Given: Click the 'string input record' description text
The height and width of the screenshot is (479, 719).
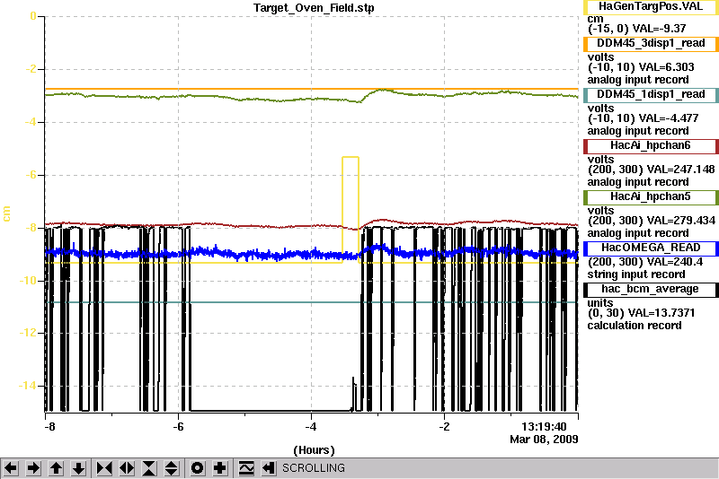Looking at the screenshot, I should click(636, 274).
